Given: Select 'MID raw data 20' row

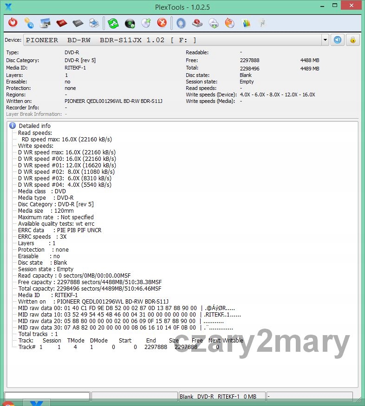Looking at the screenshot, I should [x=121, y=321].
